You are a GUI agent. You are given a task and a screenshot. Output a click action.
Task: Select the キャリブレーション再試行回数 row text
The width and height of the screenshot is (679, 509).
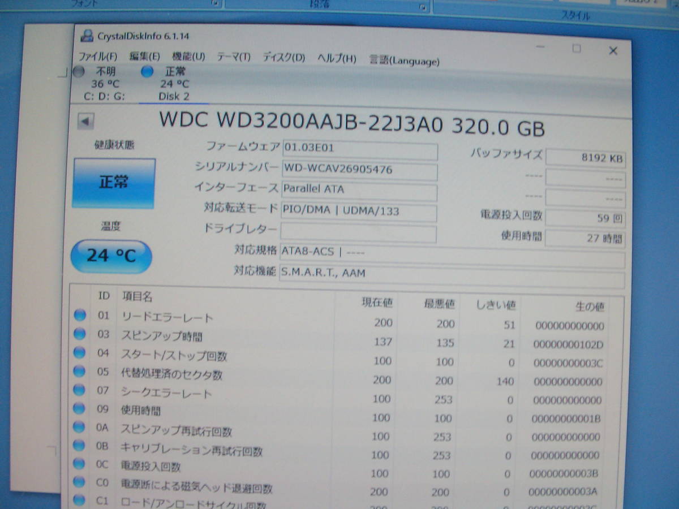[x=192, y=450]
